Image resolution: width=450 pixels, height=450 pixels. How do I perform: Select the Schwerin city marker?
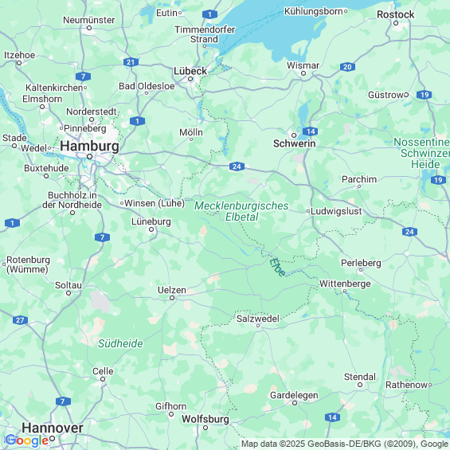pos(294,135)
